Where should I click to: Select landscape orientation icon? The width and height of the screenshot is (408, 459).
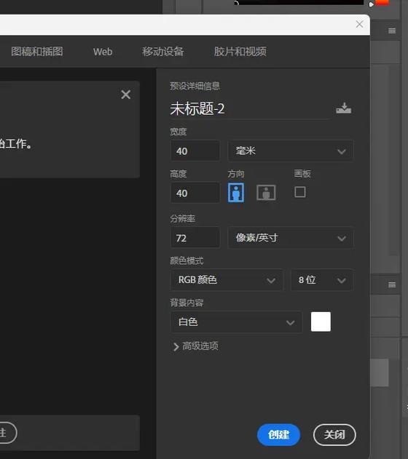pos(266,193)
